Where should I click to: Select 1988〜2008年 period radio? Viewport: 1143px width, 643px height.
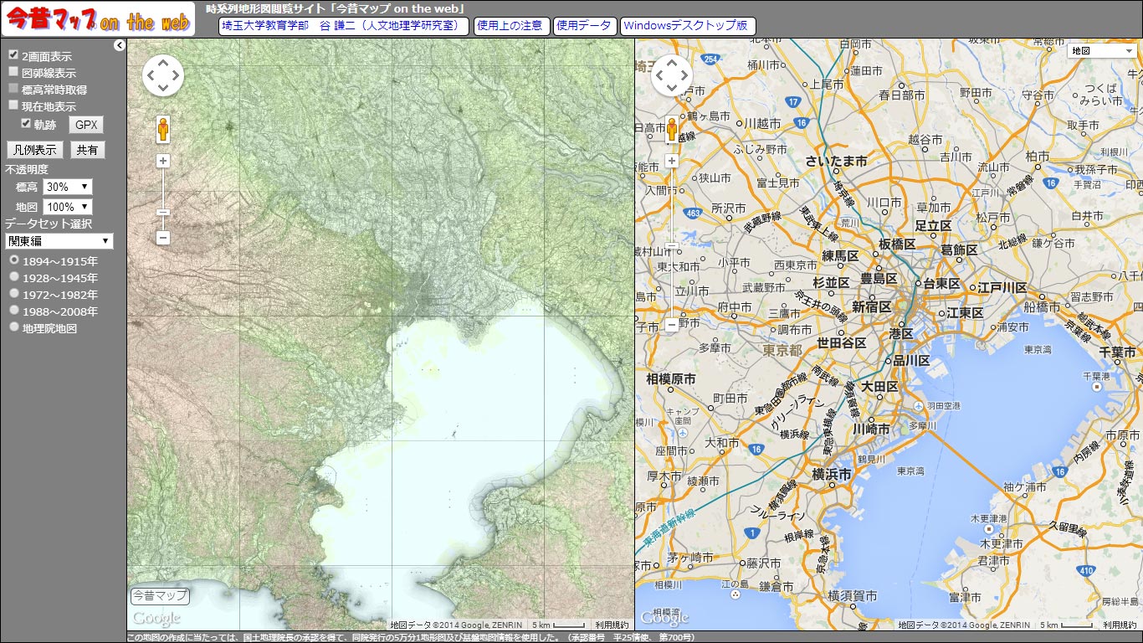click(x=14, y=311)
